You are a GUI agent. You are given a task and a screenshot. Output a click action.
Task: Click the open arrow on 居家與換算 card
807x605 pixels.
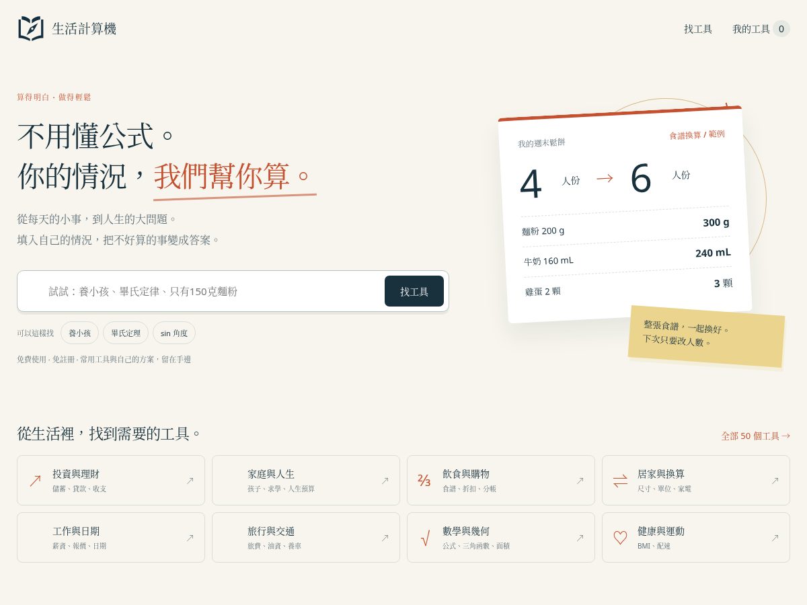pyautogui.click(x=775, y=481)
